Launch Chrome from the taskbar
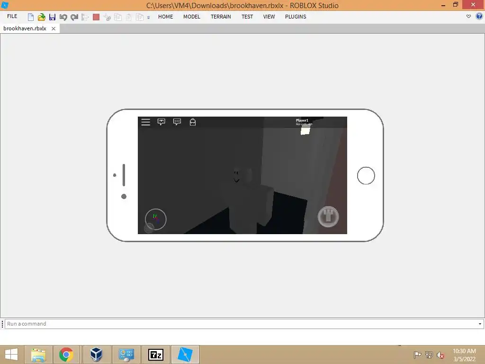Image resolution: width=485 pixels, height=364 pixels. click(x=66, y=355)
